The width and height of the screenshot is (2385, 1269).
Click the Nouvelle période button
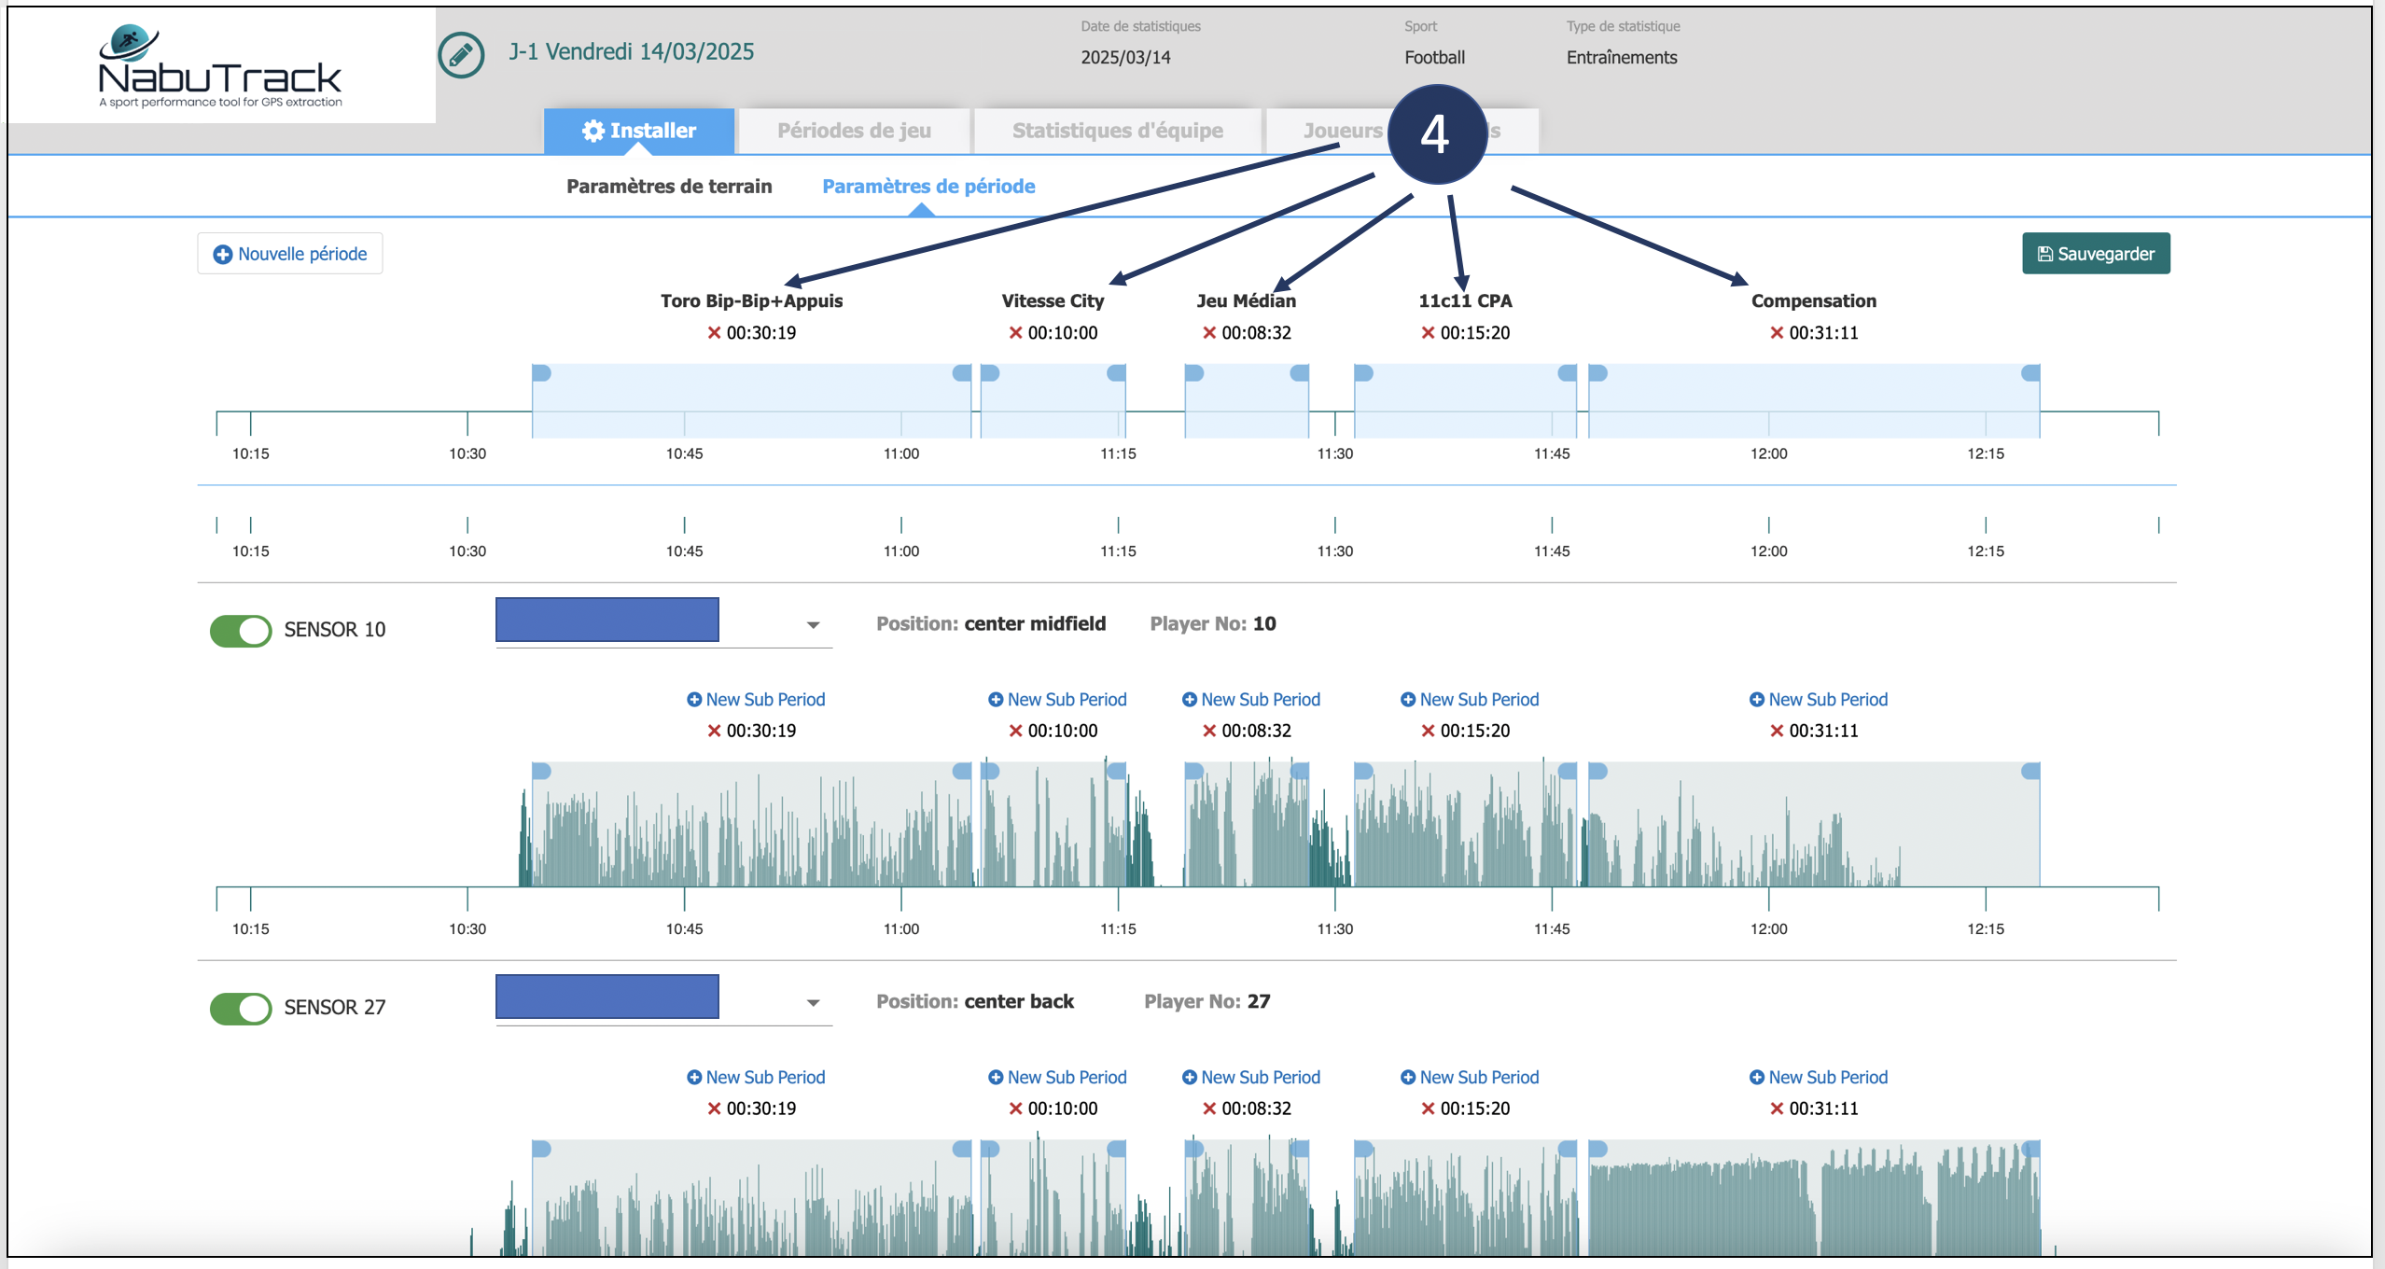point(290,254)
